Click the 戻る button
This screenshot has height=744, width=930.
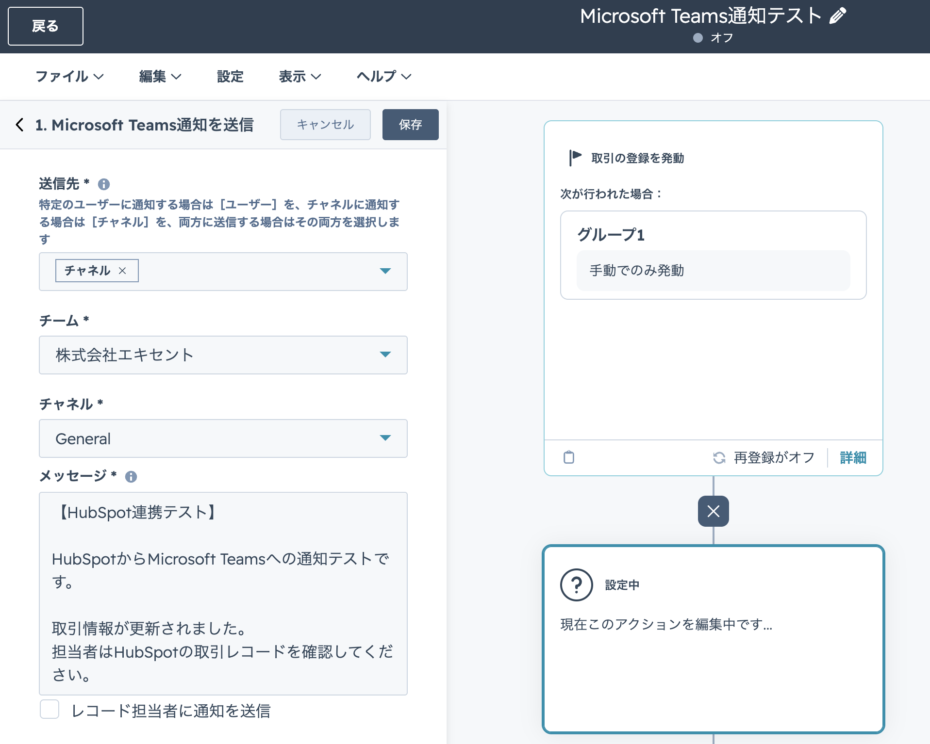[x=46, y=26]
